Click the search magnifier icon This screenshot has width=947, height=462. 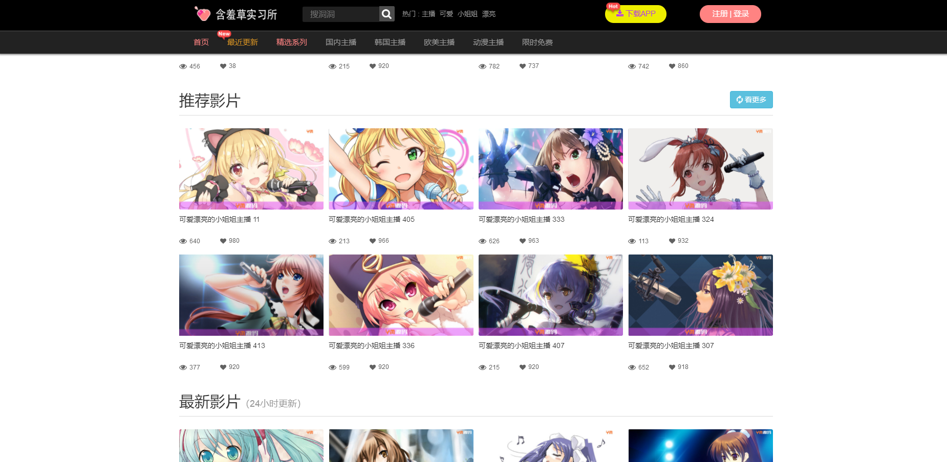click(x=386, y=14)
